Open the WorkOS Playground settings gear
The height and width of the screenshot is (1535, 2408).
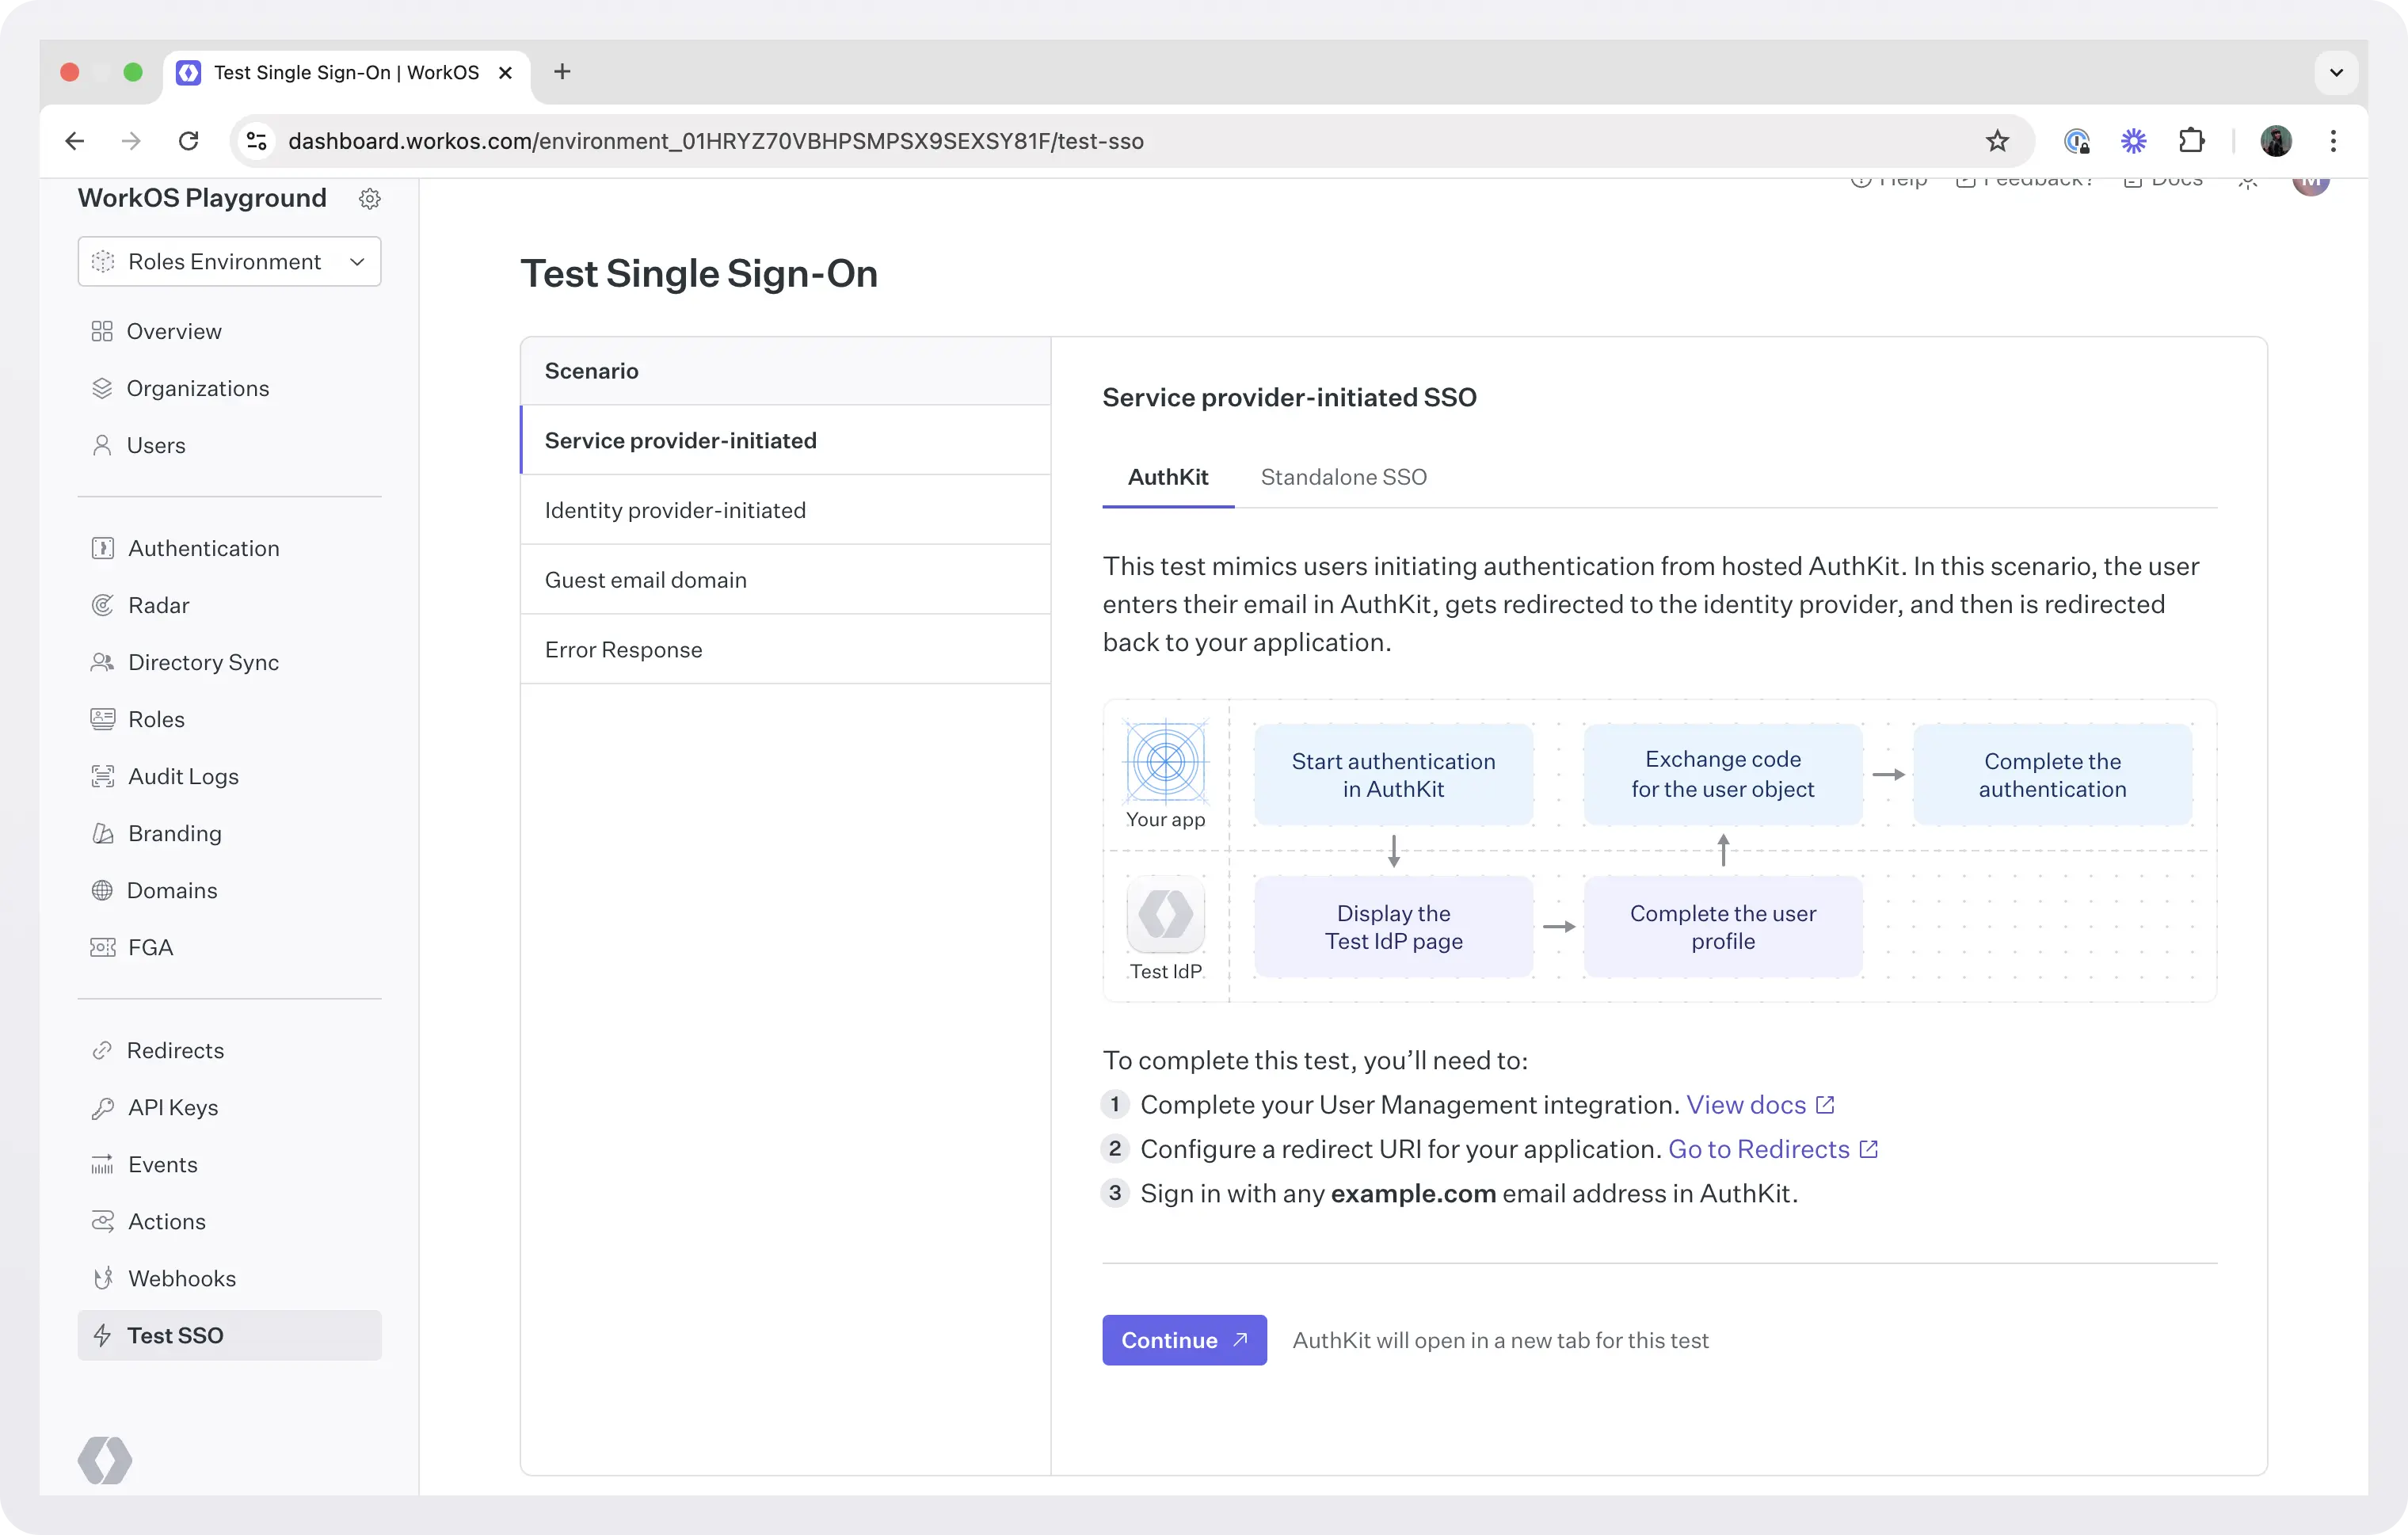[x=369, y=199]
